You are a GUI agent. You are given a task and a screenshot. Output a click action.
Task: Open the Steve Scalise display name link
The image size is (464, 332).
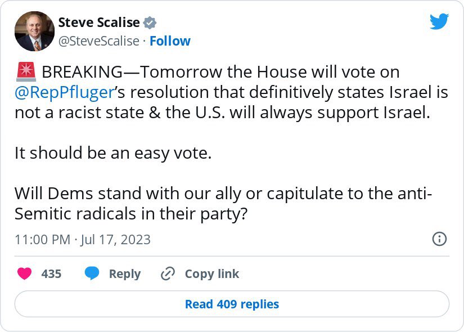(99, 23)
